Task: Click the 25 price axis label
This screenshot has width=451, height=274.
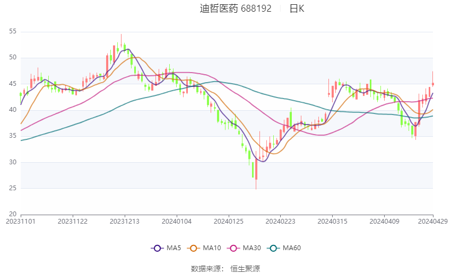Action: tap(13, 188)
